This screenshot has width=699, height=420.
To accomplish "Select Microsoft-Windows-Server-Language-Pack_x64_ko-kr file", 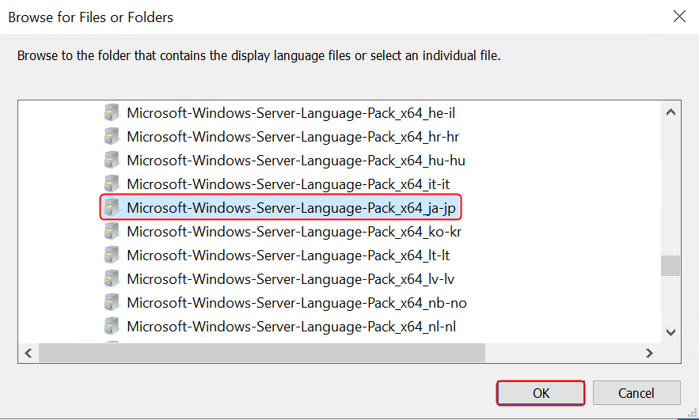I will (294, 232).
